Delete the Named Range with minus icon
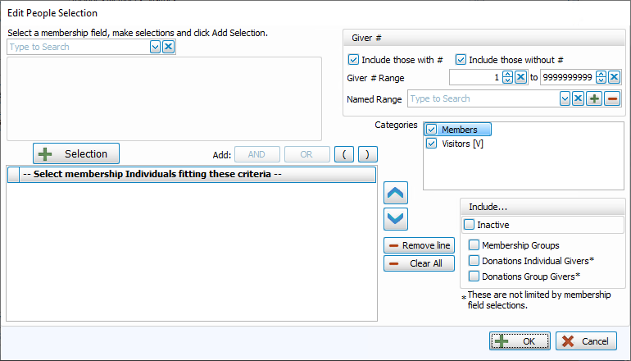The width and height of the screenshot is (631, 361). pos(612,98)
